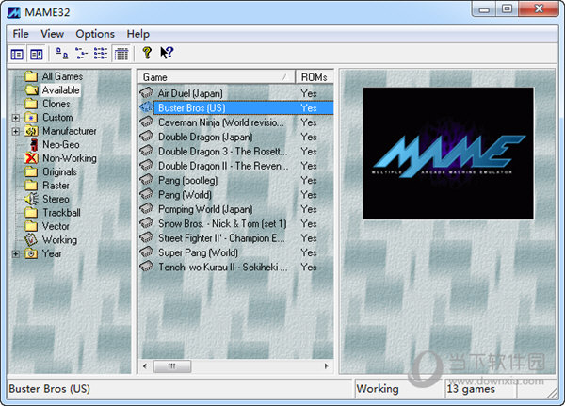Select the Stereo folder
565x406 pixels.
coord(56,199)
